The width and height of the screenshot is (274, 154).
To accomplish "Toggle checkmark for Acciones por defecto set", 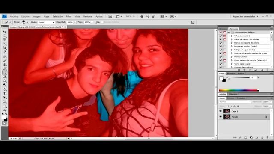I will (221, 33).
